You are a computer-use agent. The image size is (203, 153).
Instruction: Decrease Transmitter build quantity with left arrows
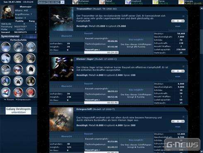pos(173,21)
